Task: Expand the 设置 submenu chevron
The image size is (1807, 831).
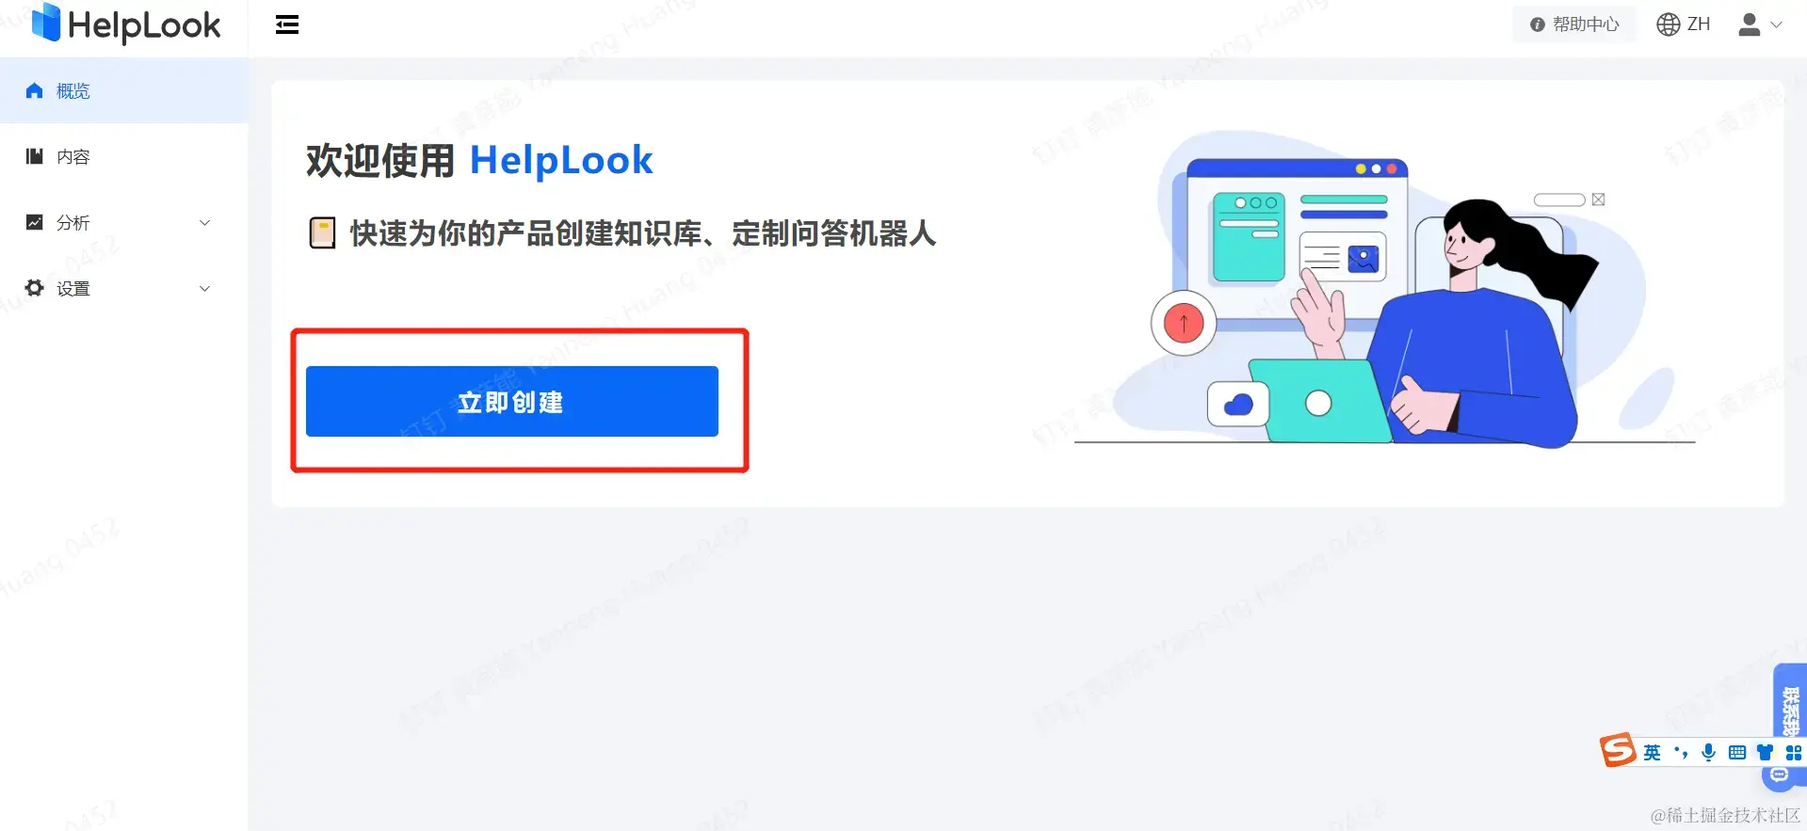Action: pyautogui.click(x=205, y=289)
